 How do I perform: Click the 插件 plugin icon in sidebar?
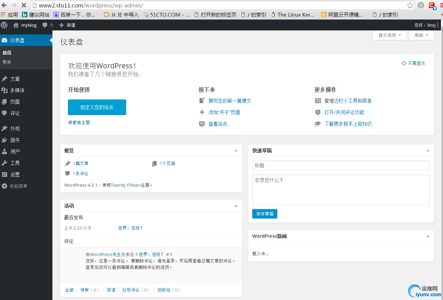pos(4,140)
